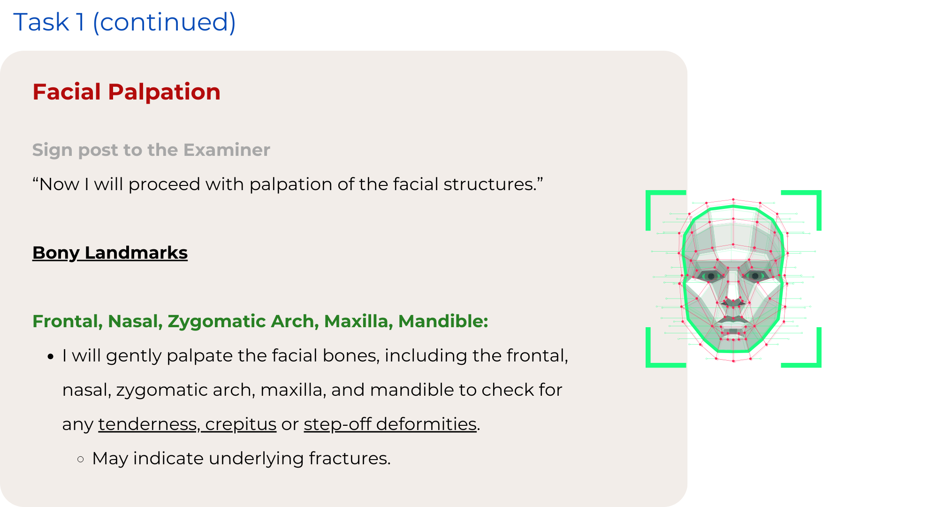Click 'May indicate underlying fractures' sub-bullet

[241, 458]
